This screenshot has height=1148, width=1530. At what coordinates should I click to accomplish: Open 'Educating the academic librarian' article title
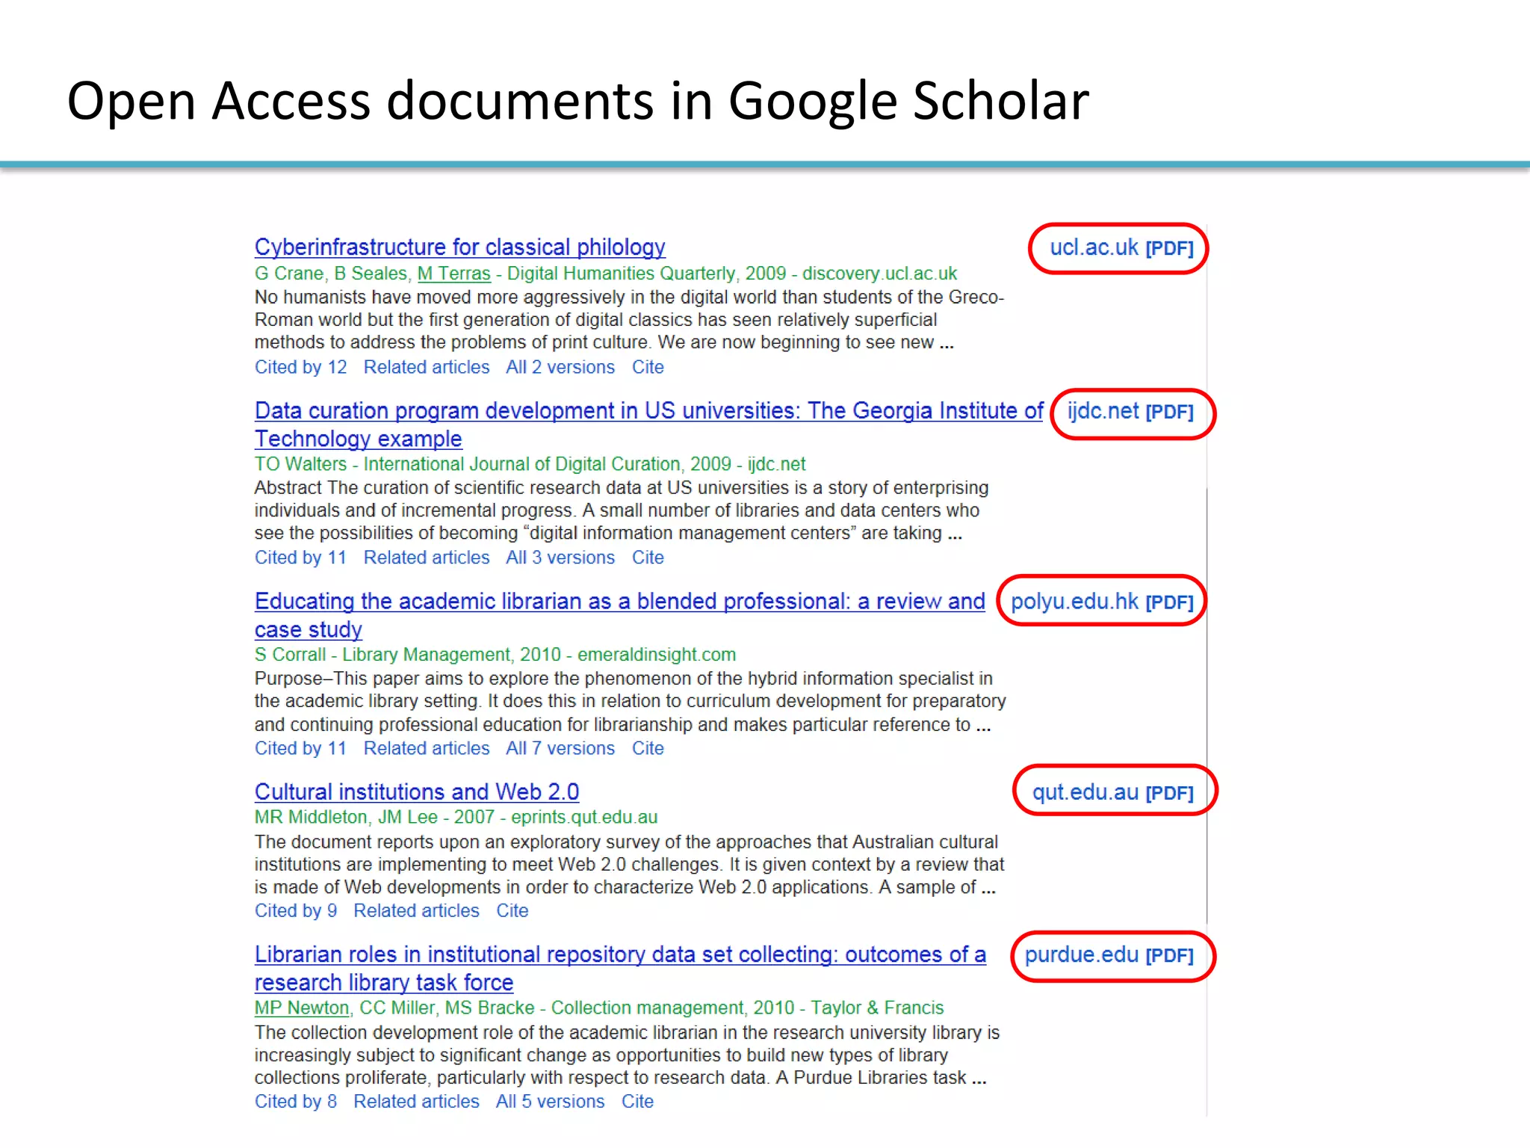(619, 615)
